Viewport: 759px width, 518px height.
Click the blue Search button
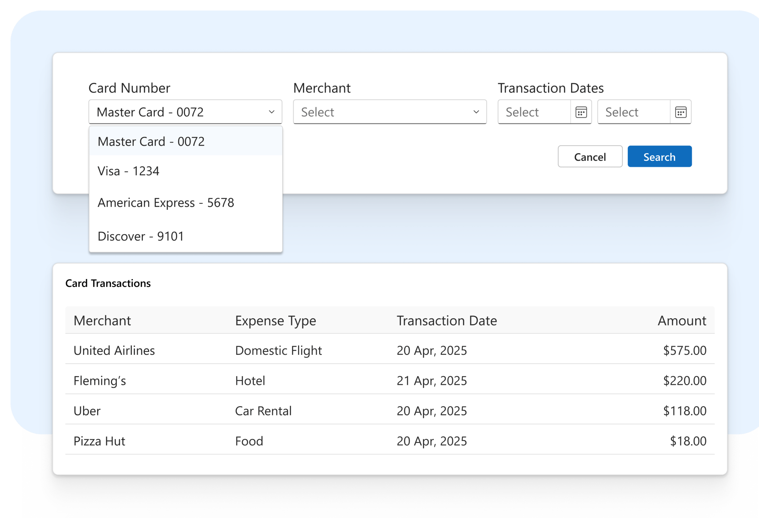[x=659, y=157]
